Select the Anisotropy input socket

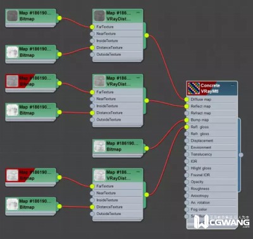[187, 196]
